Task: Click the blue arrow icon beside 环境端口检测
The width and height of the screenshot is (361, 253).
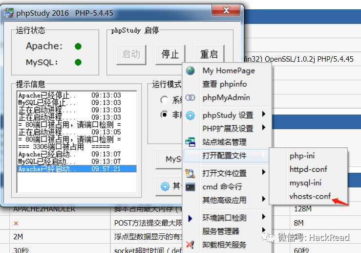Action: point(190,218)
